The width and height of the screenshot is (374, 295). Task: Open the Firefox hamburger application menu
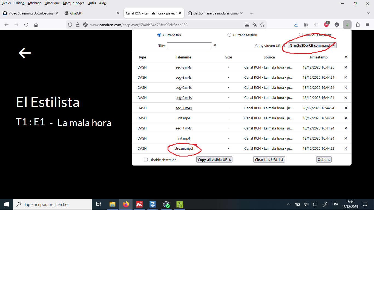(367, 25)
